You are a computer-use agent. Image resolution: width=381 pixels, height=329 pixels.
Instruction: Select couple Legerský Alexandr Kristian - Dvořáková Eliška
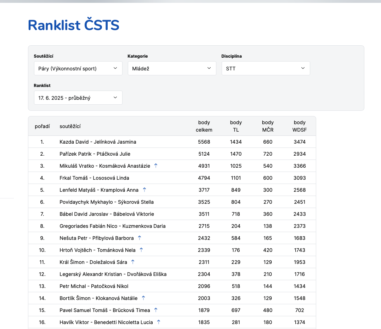(x=113, y=274)
